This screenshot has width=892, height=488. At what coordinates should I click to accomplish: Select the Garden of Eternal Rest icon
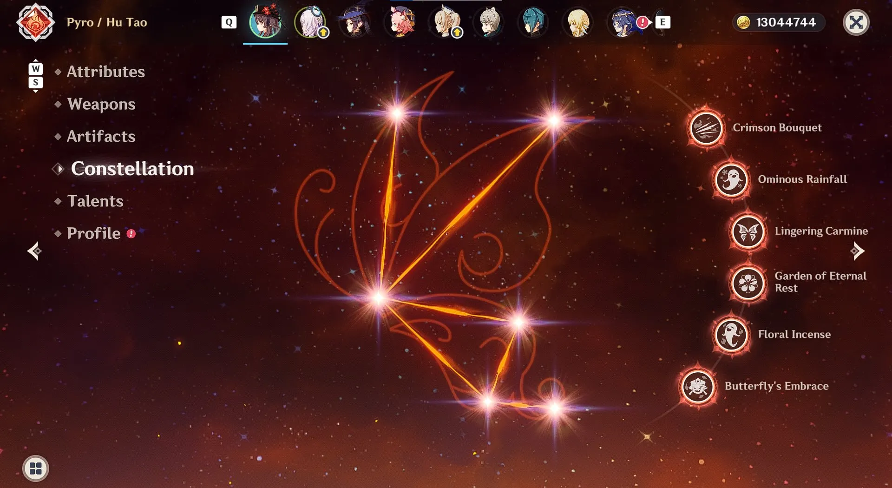748,283
